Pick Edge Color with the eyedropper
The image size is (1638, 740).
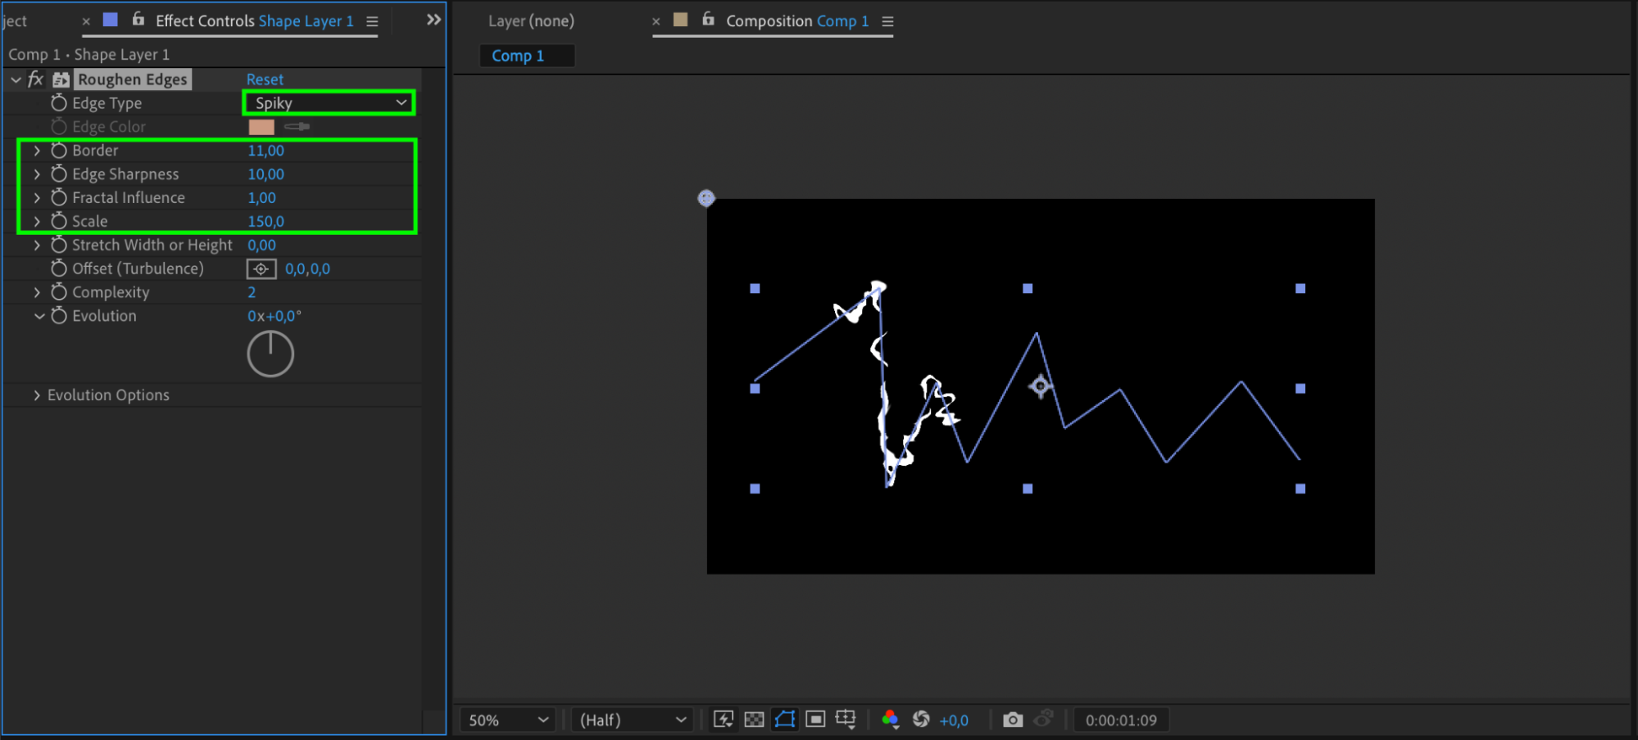click(x=297, y=126)
